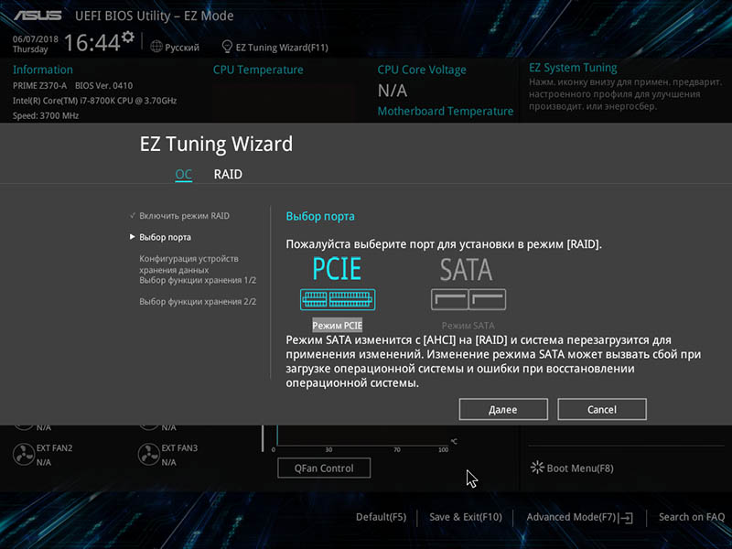This screenshot has width=732, height=549.
Task: Click the globe language icon
Action: click(156, 47)
